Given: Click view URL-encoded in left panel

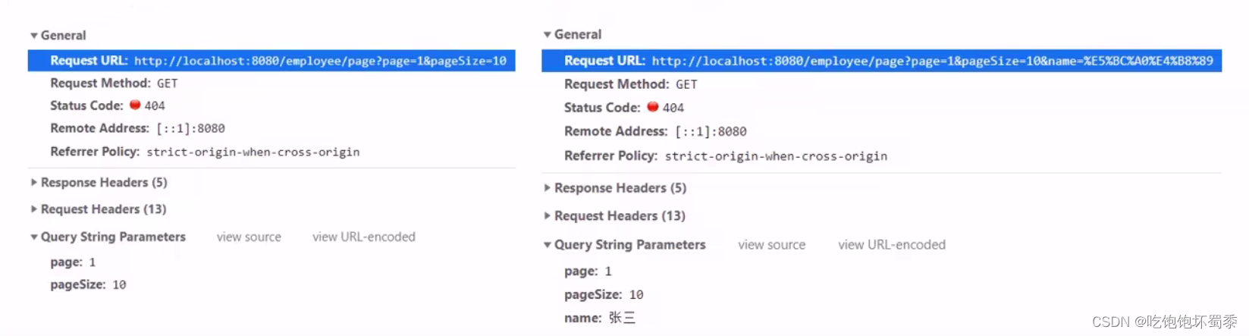Looking at the screenshot, I should (364, 237).
